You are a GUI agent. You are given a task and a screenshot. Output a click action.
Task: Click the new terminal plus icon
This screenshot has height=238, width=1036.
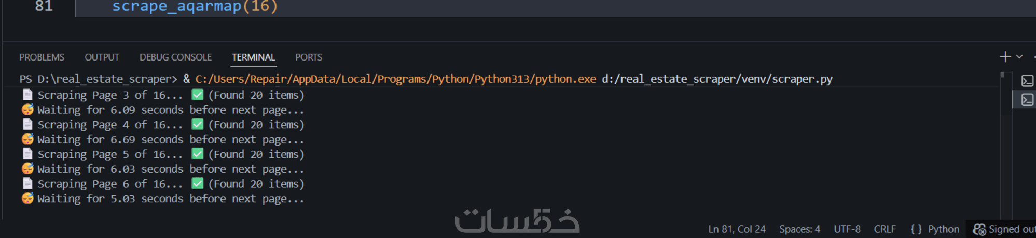point(1005,57)
